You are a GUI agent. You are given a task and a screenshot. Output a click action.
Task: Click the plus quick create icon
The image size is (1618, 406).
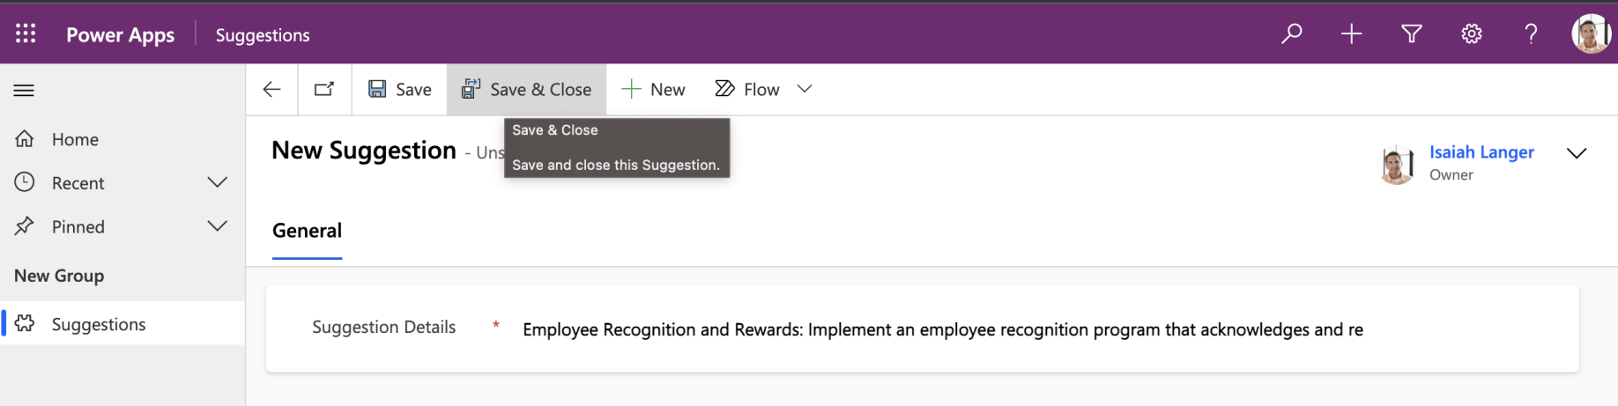pos(1351,33)
